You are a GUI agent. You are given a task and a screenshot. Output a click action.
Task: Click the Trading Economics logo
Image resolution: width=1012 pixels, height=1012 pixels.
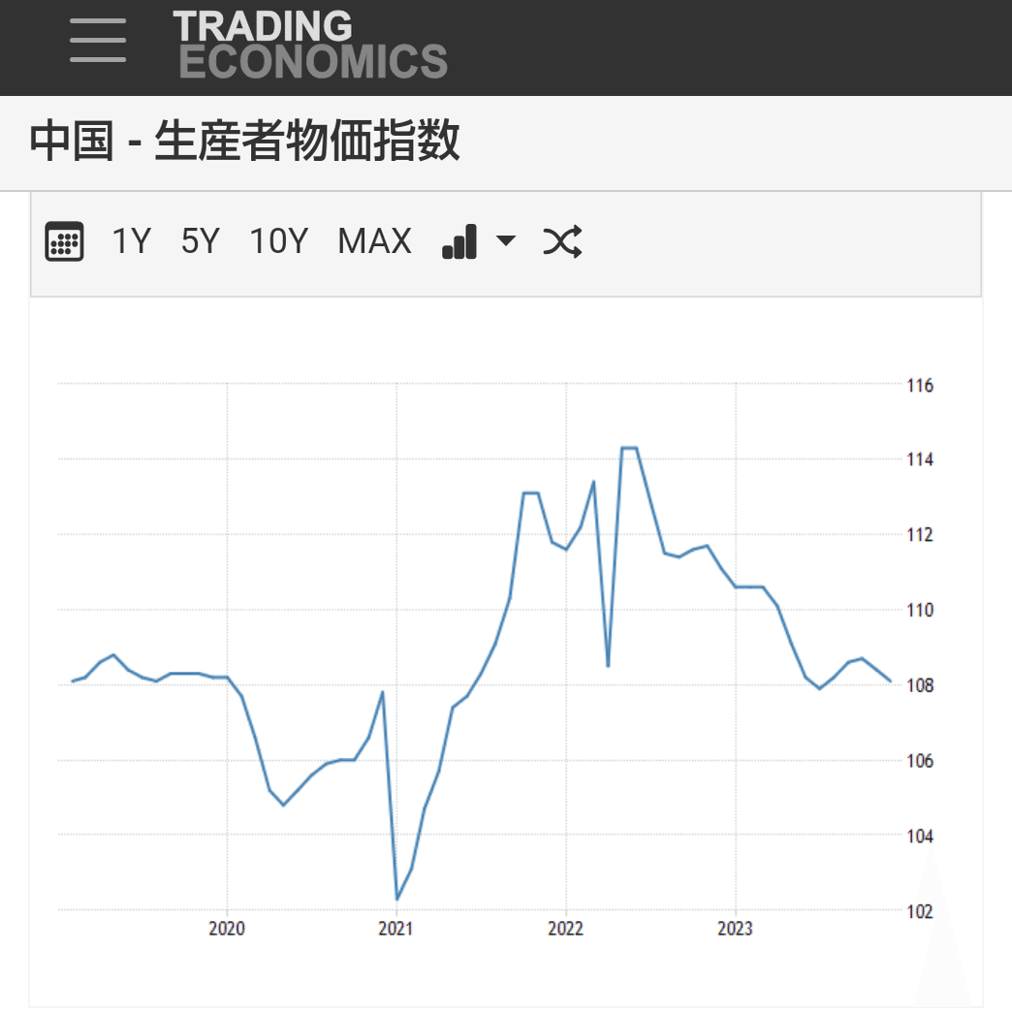[x=310, y=45]
